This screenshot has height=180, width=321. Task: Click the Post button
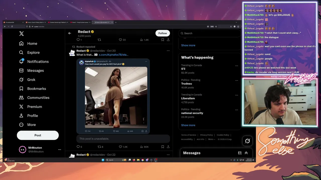point(38,135)
